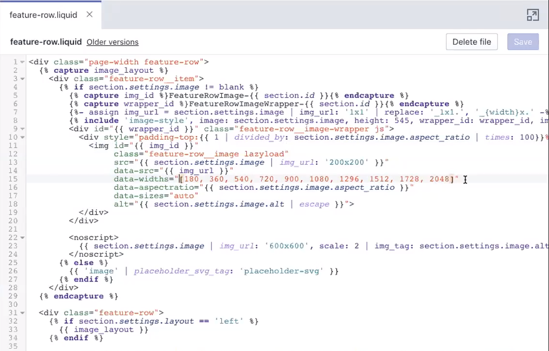Select the feature-row.liquid tab
Image resolution: width=549 pixels, height=351 pixels.
[43, 15]
